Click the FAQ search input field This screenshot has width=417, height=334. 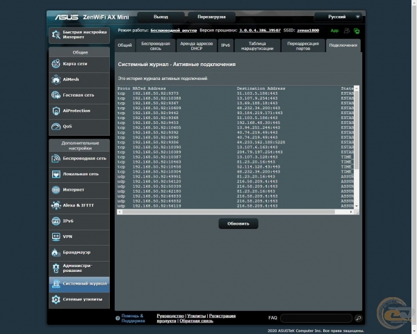[316, 318]
